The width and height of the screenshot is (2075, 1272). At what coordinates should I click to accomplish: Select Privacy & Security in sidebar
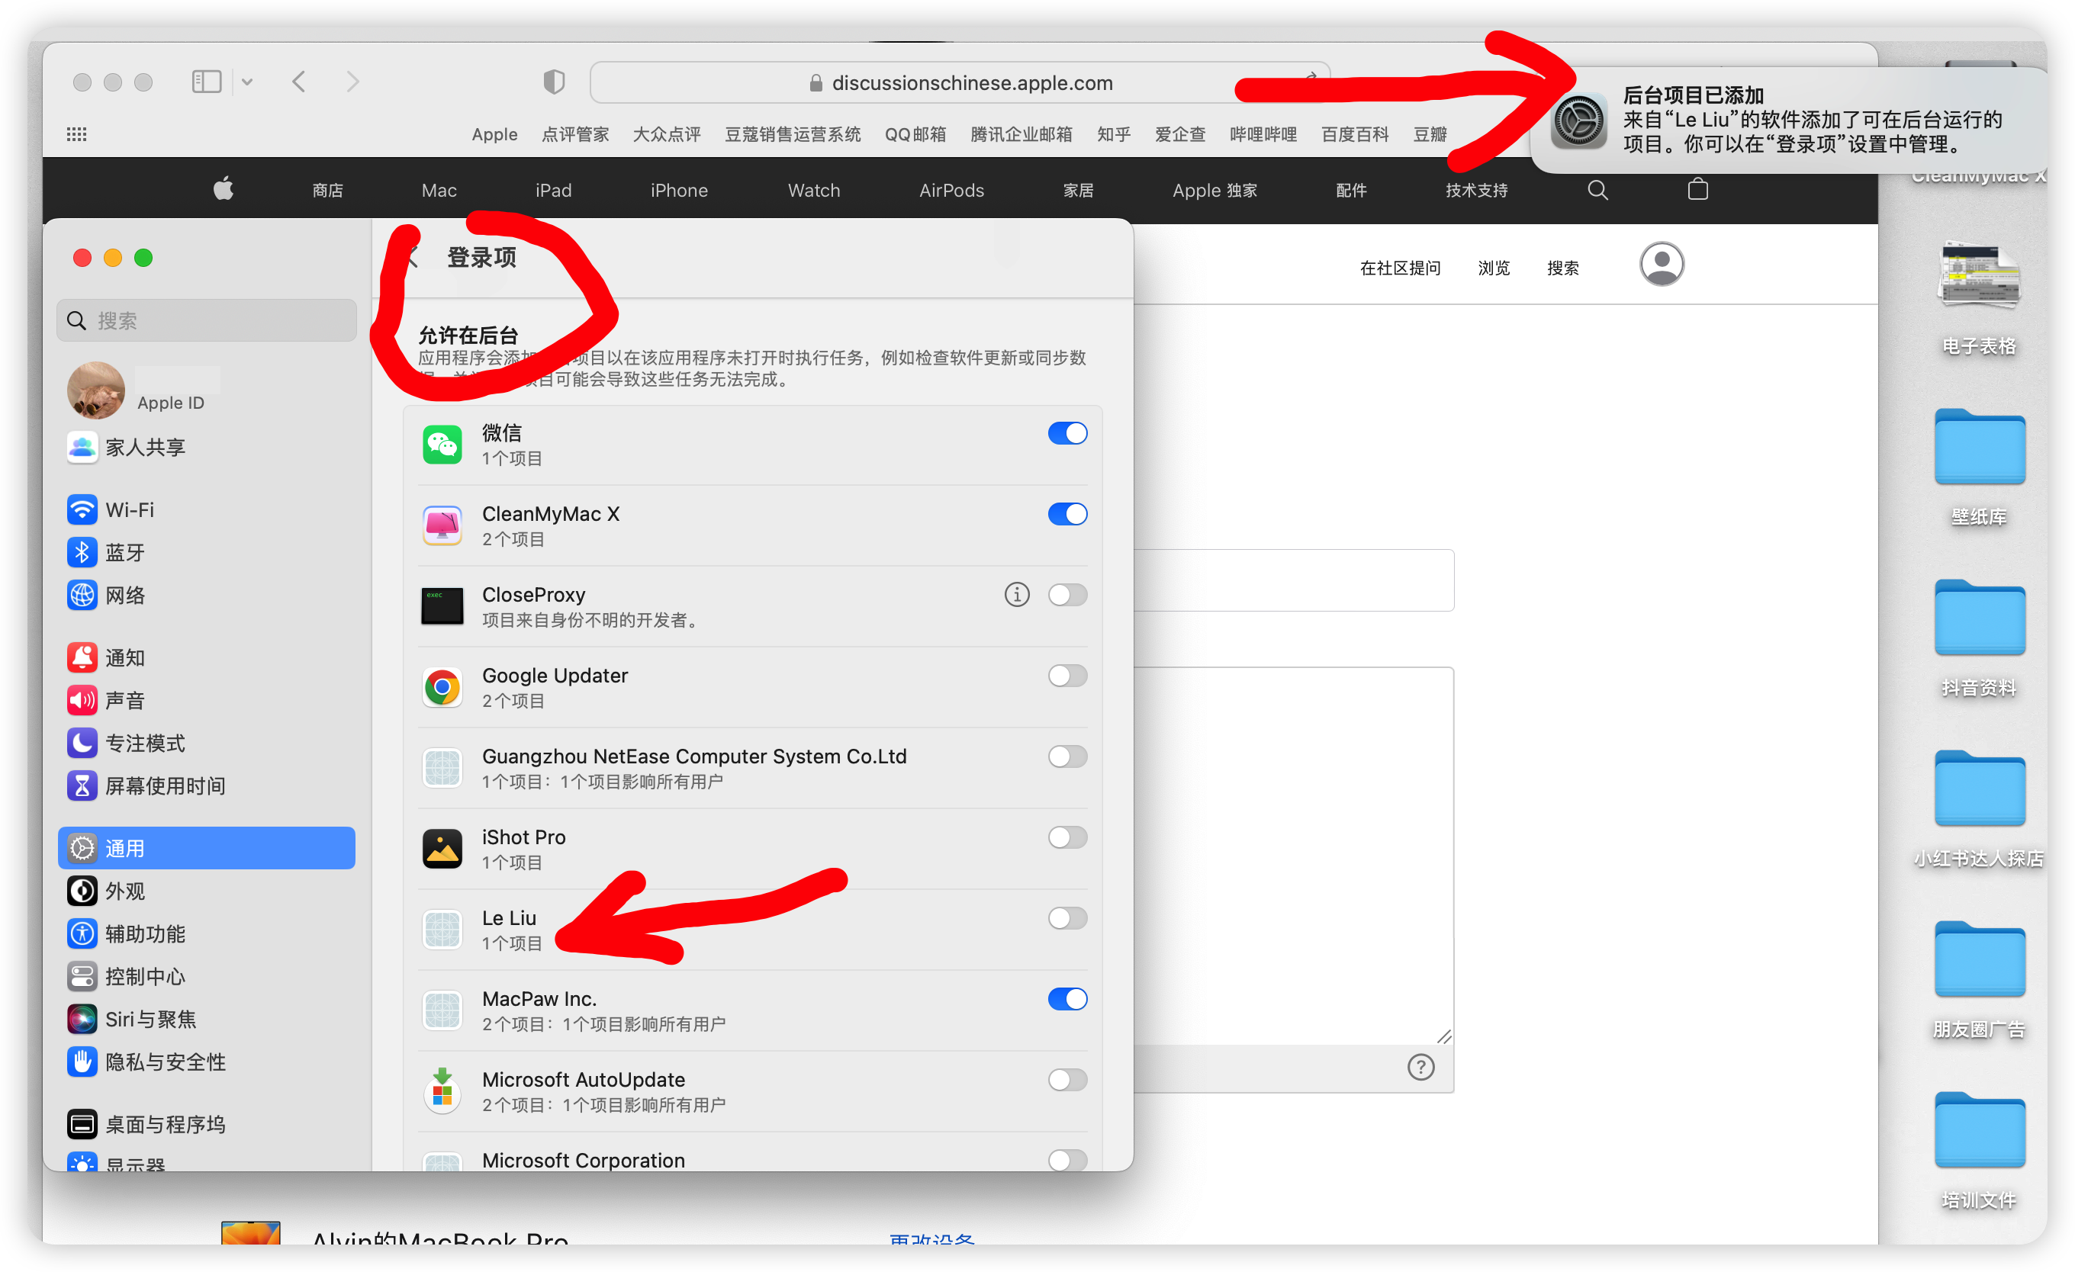[x=165, y=1062]
